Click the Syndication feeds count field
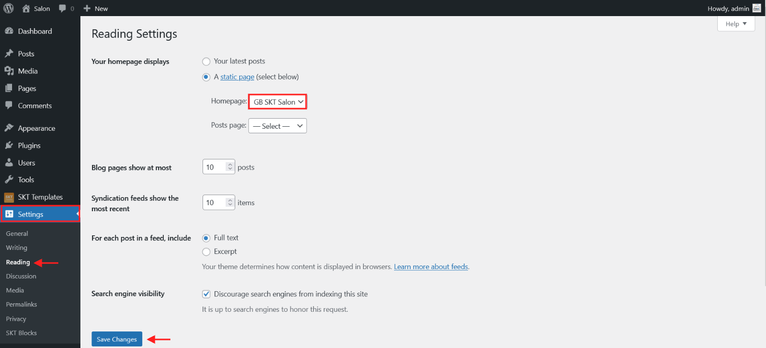Viewport: 766px width, 348px height. (219, 202)
